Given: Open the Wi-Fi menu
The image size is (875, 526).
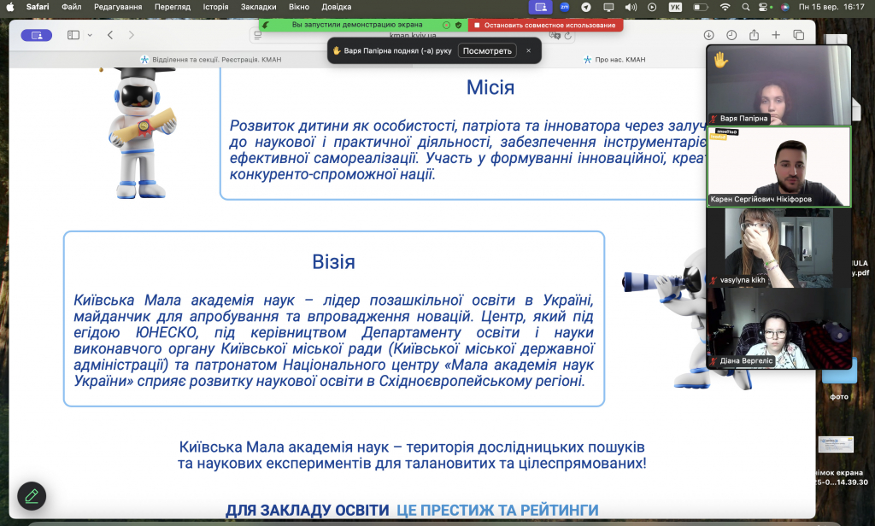Looking at the screenshot, I should click(x=725, y=7).
